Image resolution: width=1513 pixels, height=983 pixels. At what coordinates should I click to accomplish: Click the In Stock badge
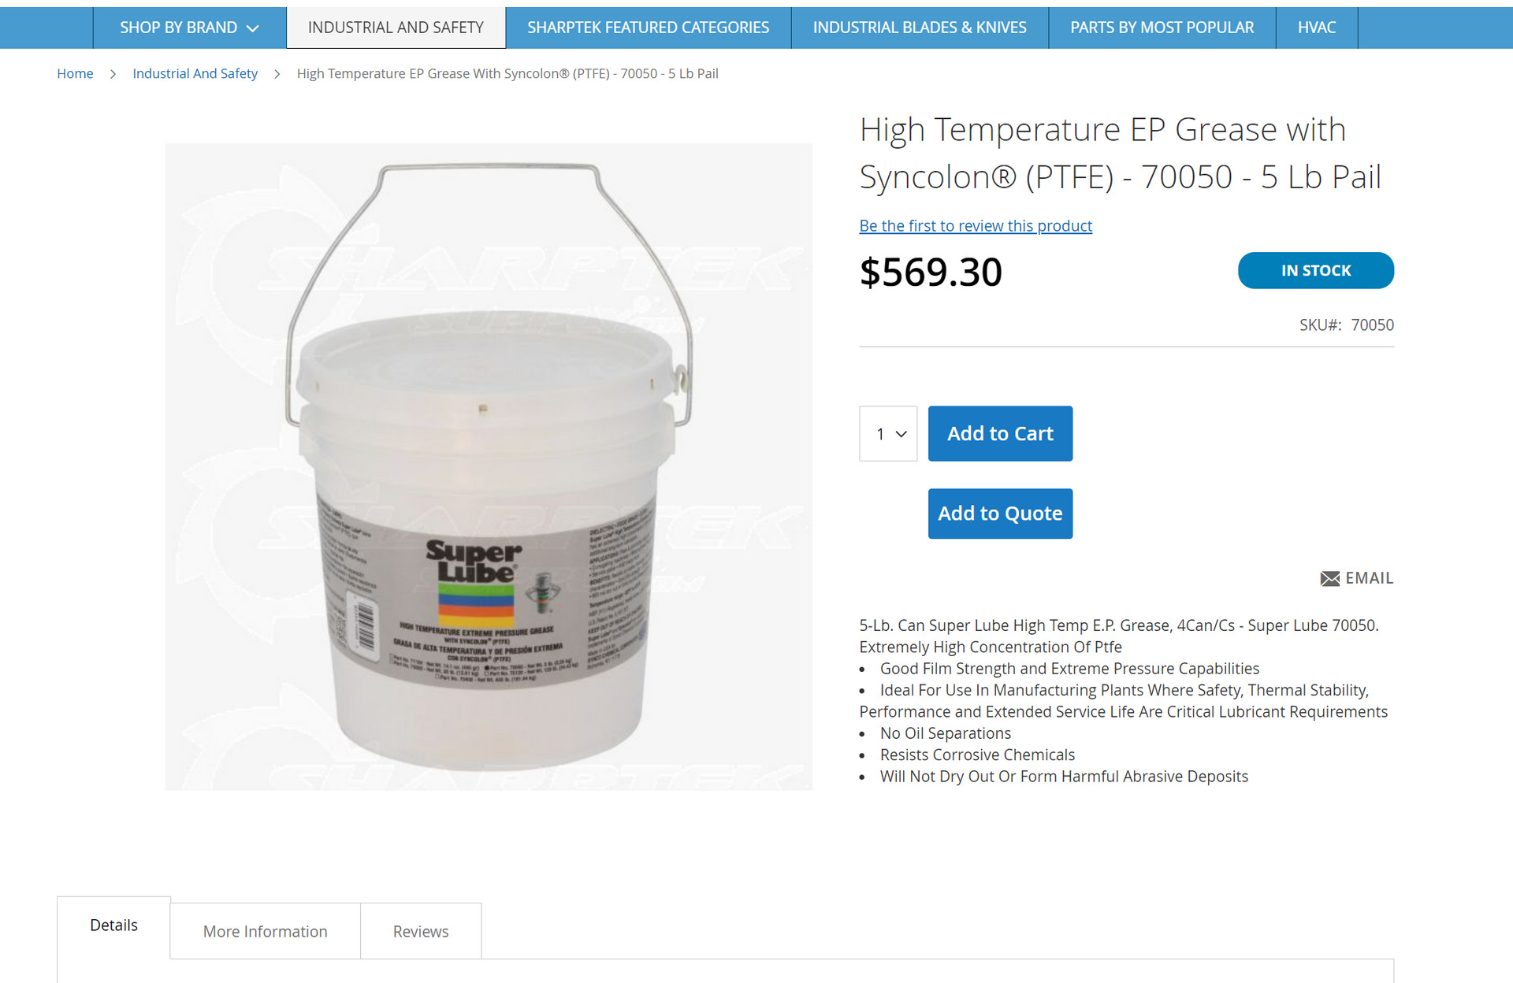[1315, 270]
